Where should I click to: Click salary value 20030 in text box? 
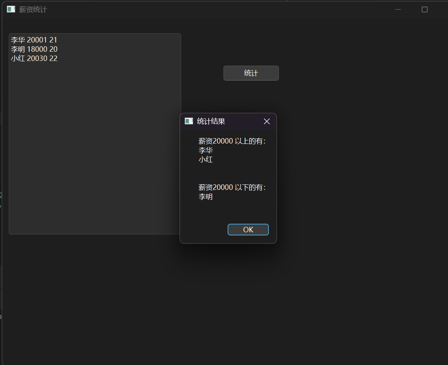click(x=37, y=58)
